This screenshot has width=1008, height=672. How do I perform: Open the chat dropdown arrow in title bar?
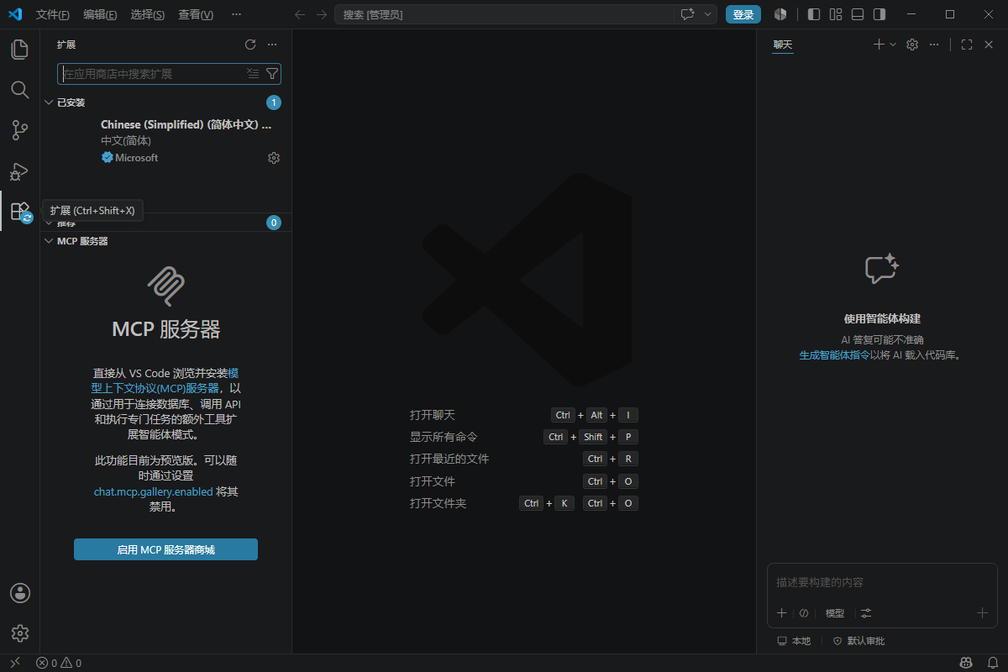click(x=708, y=14)
